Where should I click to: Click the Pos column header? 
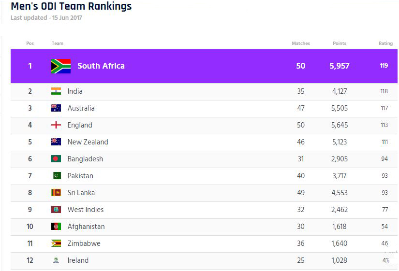coord(30,43)
